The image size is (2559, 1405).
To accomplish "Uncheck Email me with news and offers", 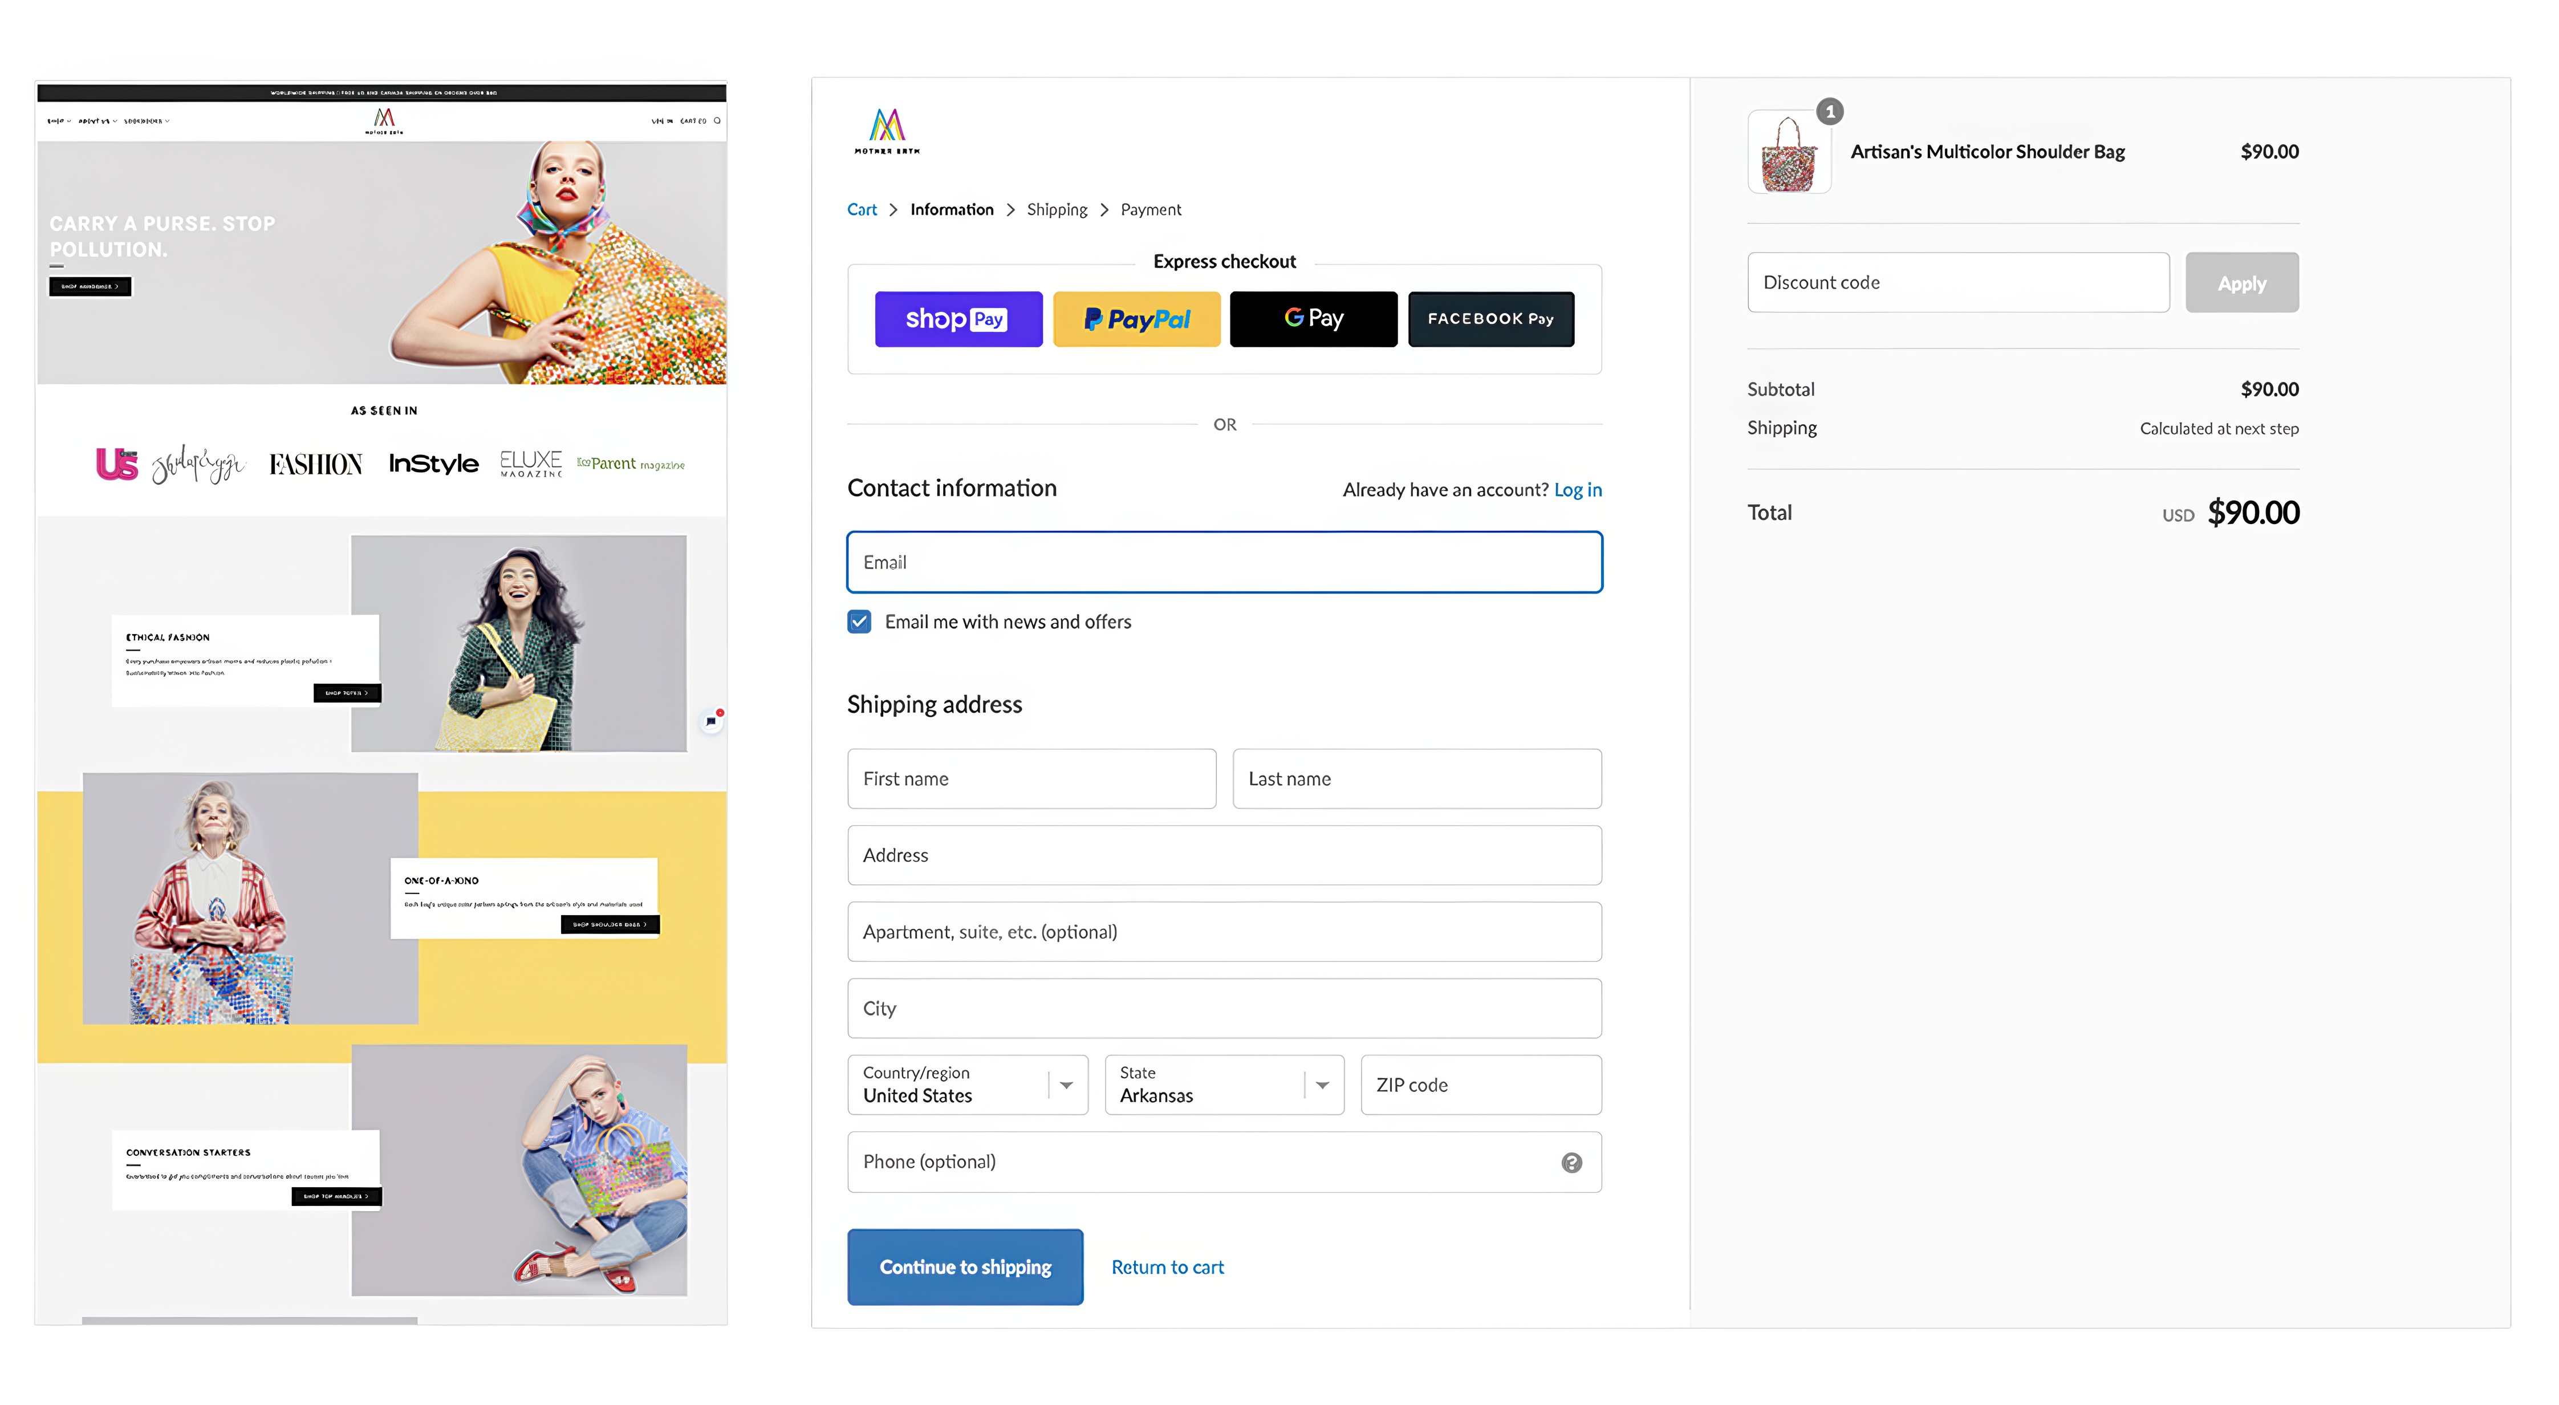I will [x=859, y=622].
